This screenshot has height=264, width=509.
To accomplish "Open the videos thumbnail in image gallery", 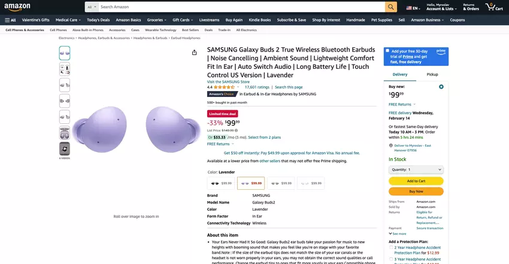I will 64,149.
